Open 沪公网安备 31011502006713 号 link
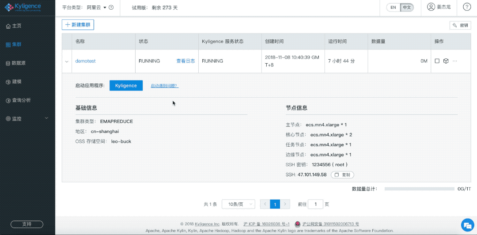477x235 pixels. click(x=331, y=224)
